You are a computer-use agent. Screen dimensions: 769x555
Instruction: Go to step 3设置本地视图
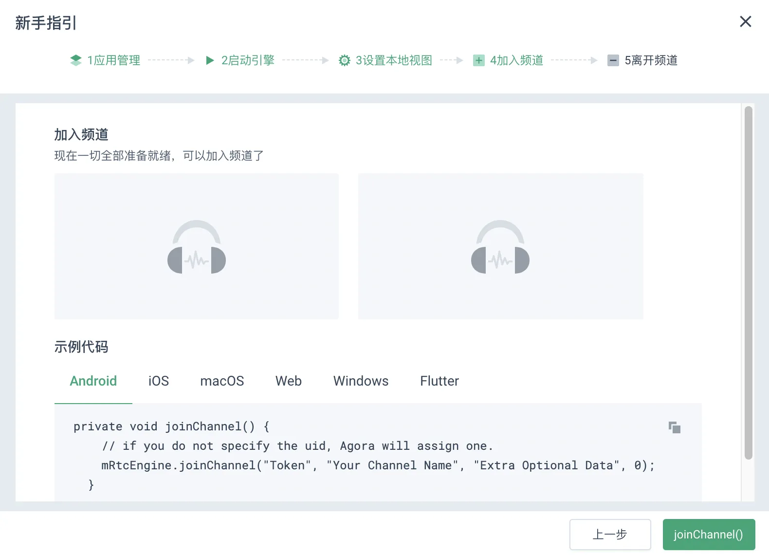385,60
